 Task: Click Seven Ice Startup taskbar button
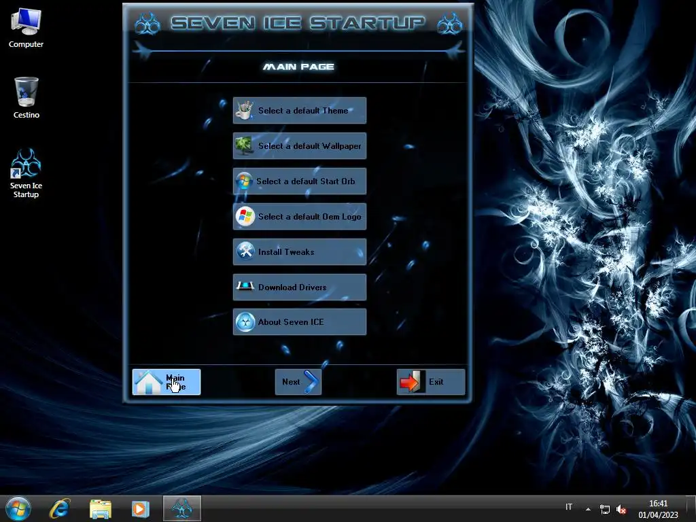(182, 508)
